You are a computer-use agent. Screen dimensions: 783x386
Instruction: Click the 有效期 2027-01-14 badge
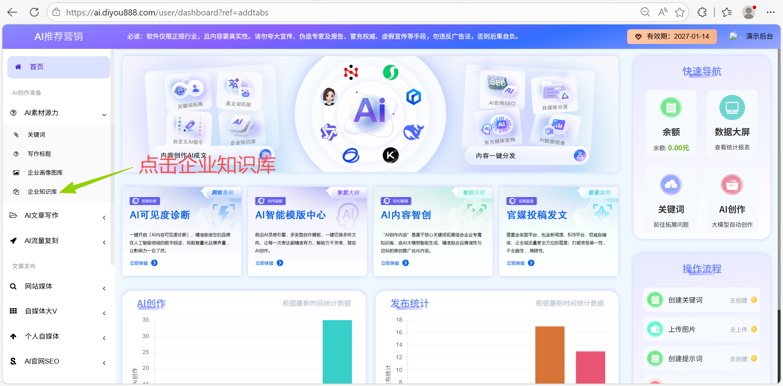pyautogui.click(x=672, y=36)
